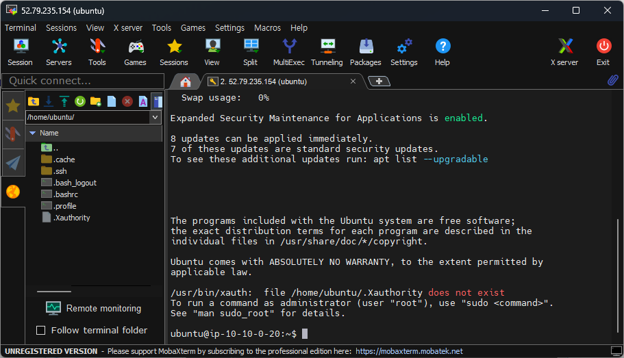Create a new file in SFTP browser

coord(112,101)
